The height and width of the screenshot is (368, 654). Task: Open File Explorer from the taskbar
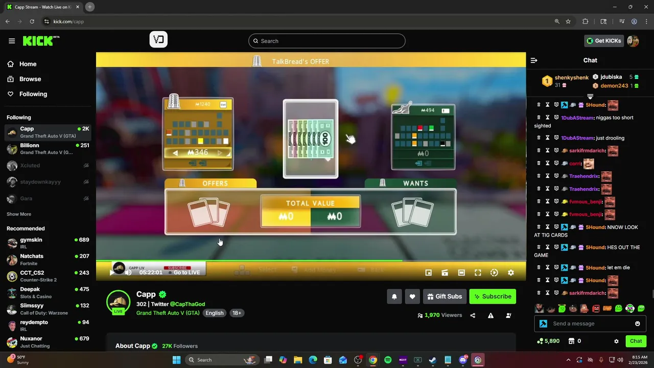[298, 360]
